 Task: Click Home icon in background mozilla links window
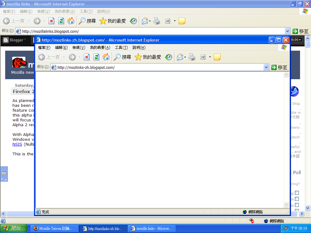point(71,21)
